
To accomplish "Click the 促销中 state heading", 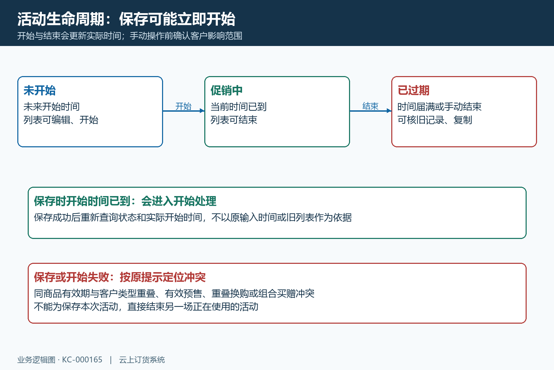I will point(226,91).
